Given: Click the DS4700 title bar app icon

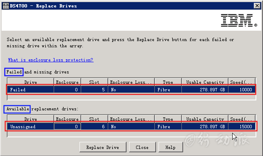Looking at the screenshot, I should click(x=6, y=6).
